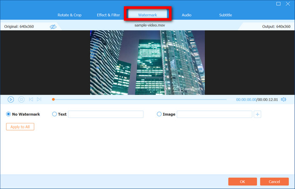Play the video preview
295x189 pixels.
pos(11,99)
